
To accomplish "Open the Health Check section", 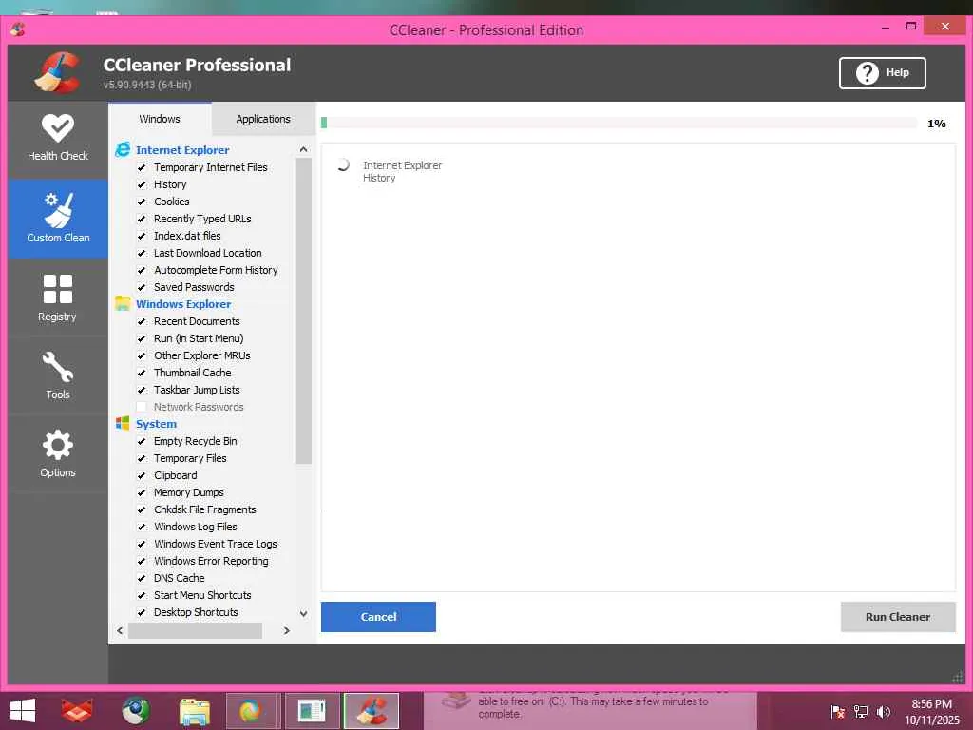I will point(58,139).
